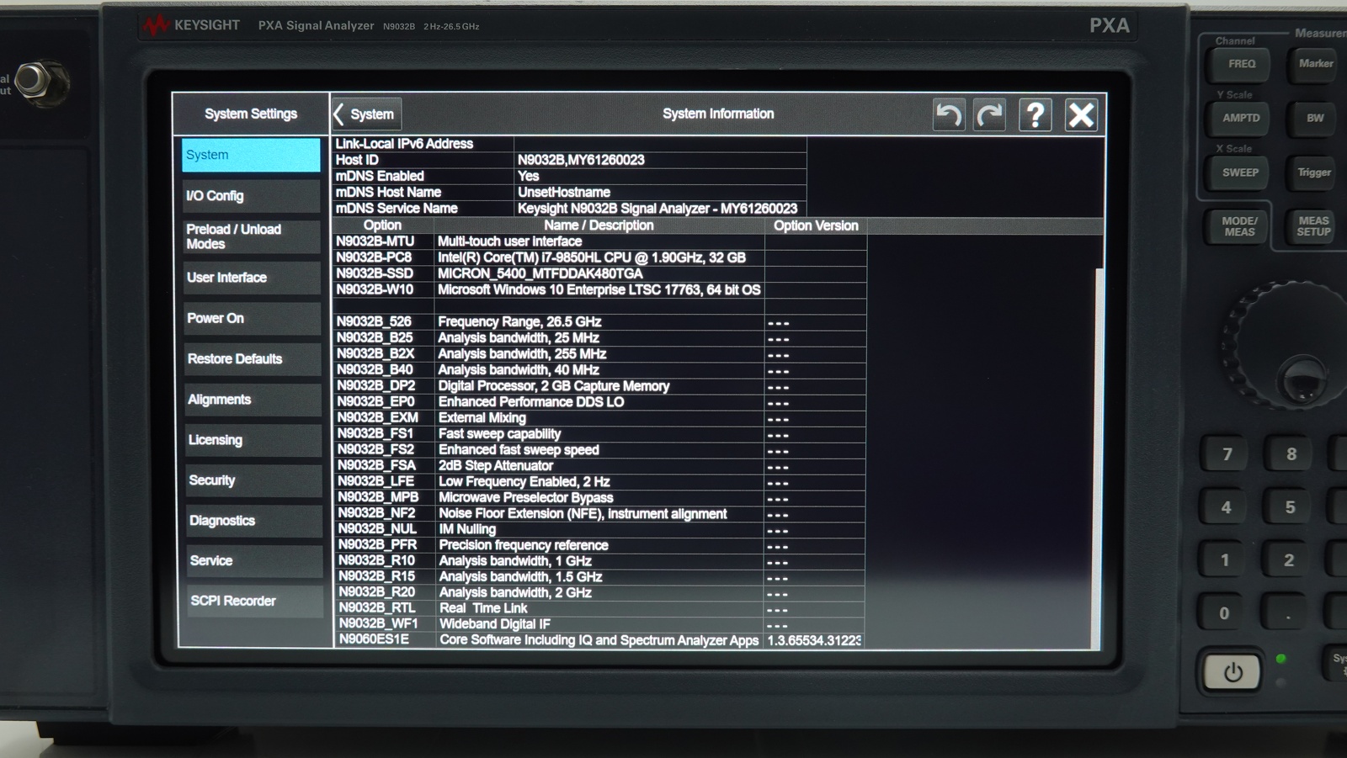Click the version 1.3.65534.31223 cell

tap(814, 640)
